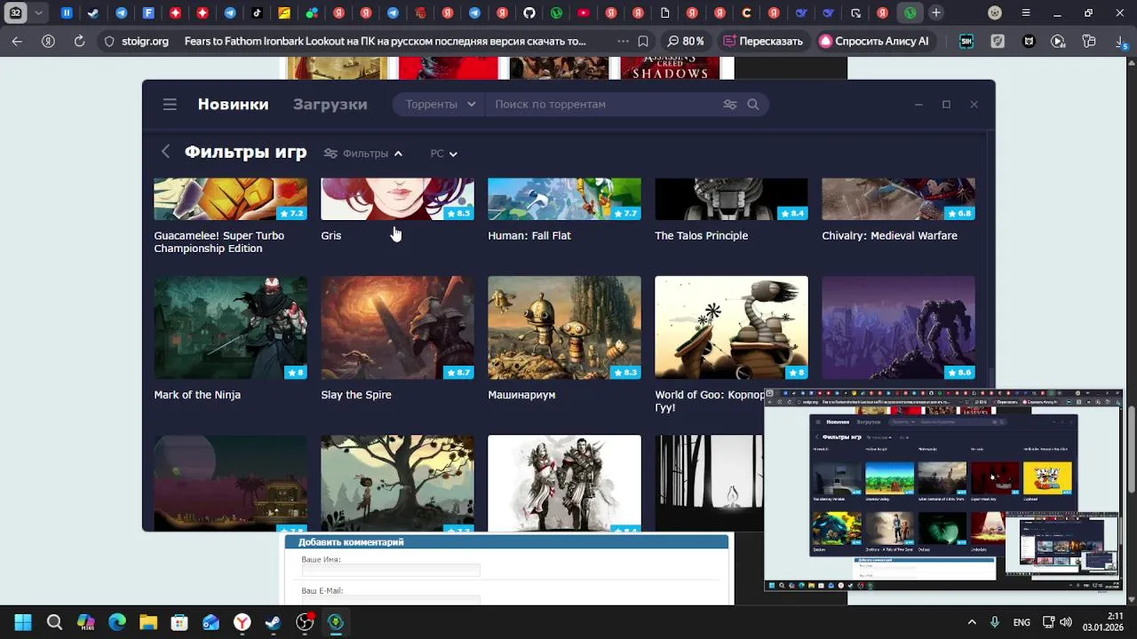Click the 8.3 rating badge on Машинариум

pos(625,372)
